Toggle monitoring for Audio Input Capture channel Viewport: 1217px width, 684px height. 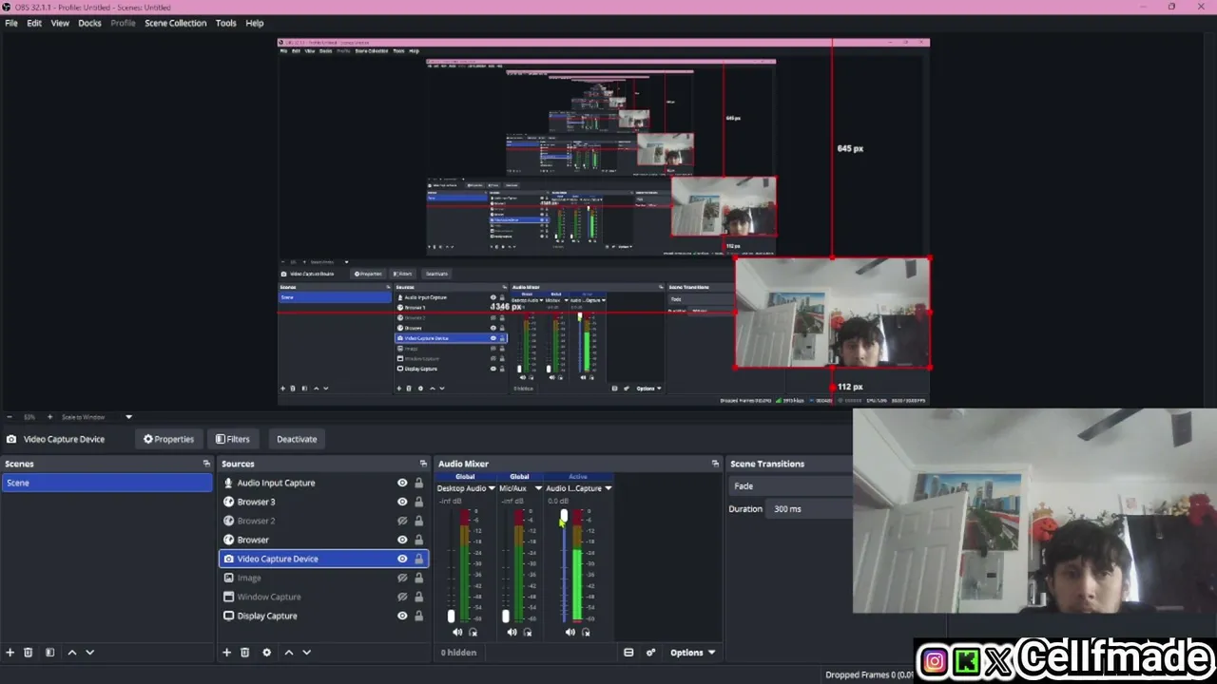(586, 632)
